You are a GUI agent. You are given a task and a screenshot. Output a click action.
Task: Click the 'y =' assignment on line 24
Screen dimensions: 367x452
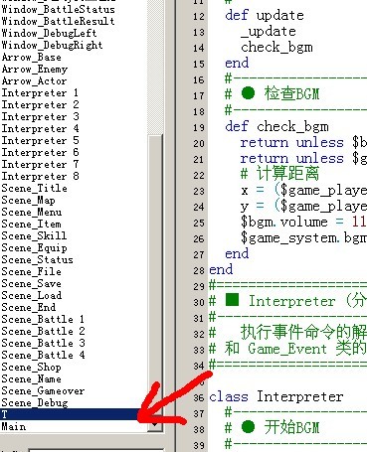click(253, 206)
